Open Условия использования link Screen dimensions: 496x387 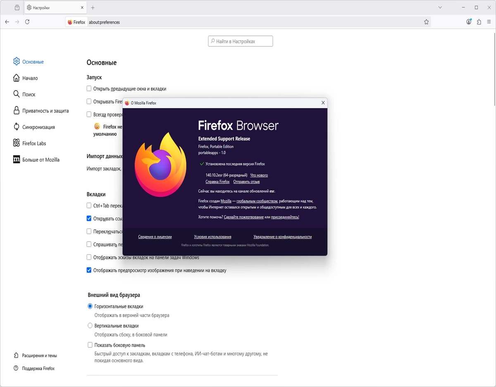tap(212, 237)
